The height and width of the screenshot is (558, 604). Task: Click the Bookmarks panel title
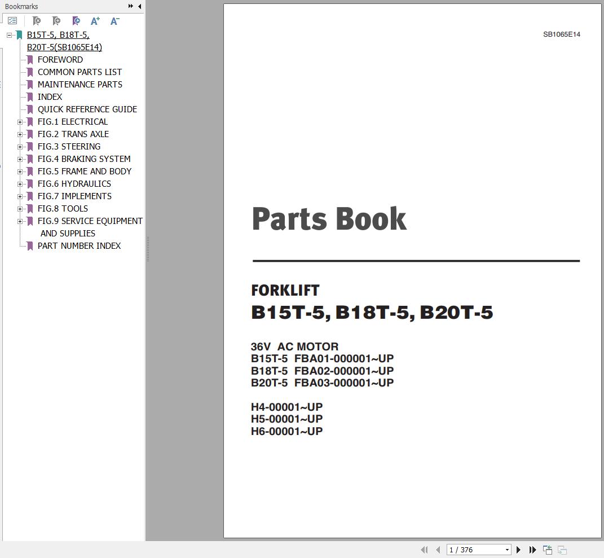[21, 7]
